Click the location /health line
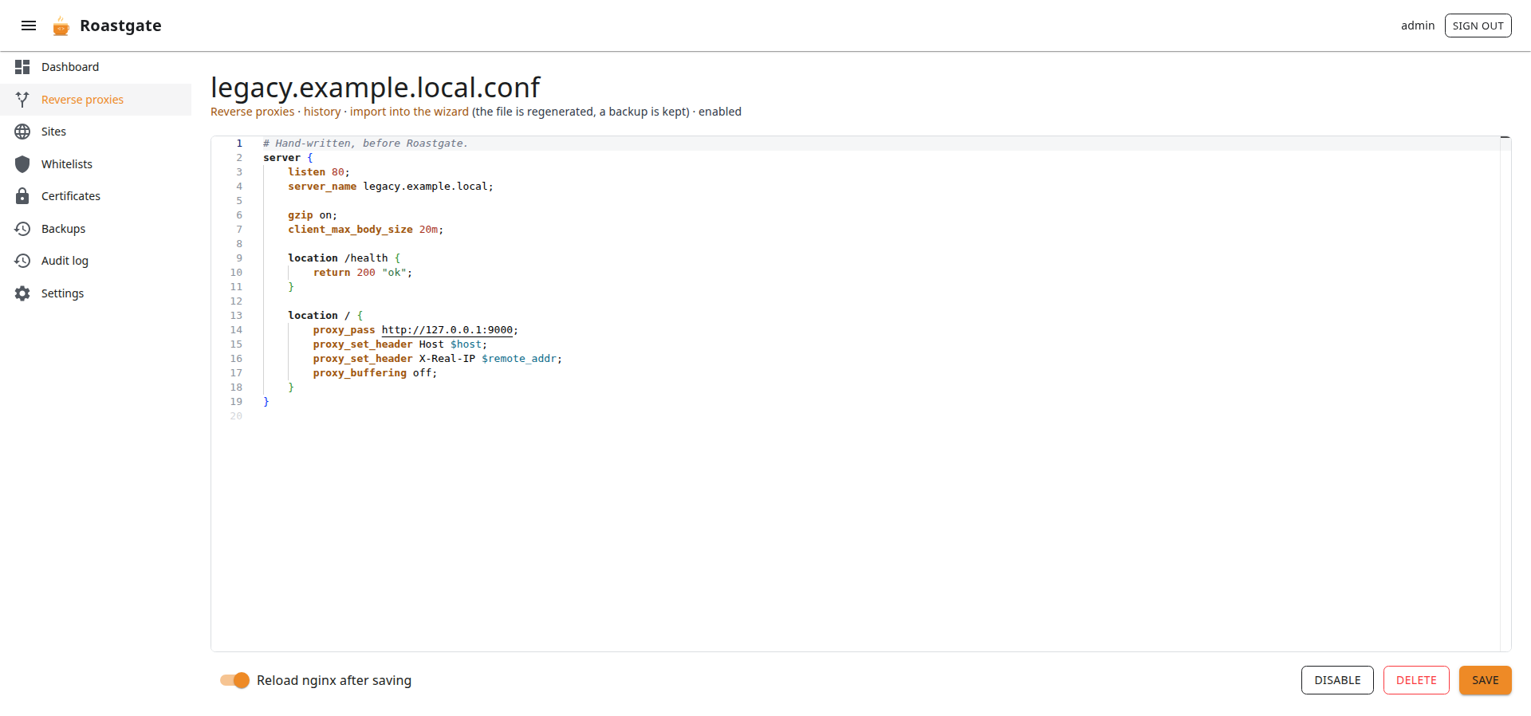This screenshot has height=716, width=1531. 344,258
